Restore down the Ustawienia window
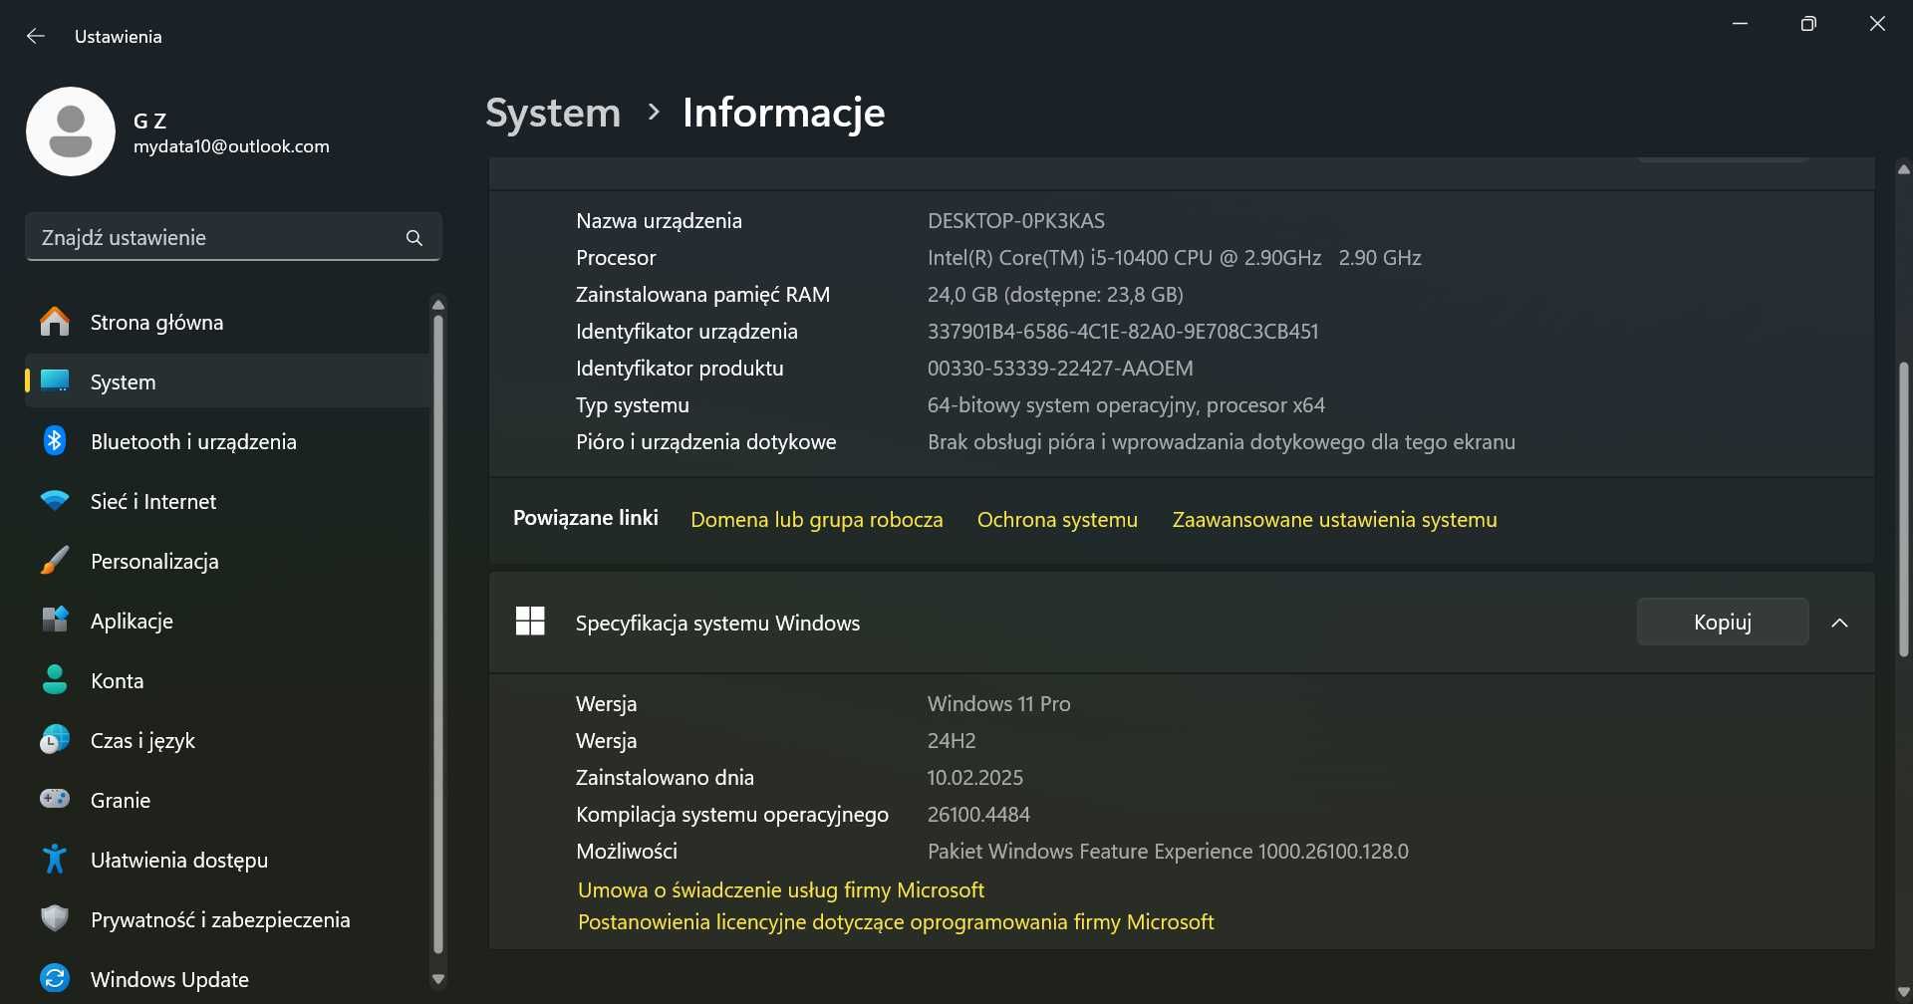1913x1004 pixels. coord(1808,24)
